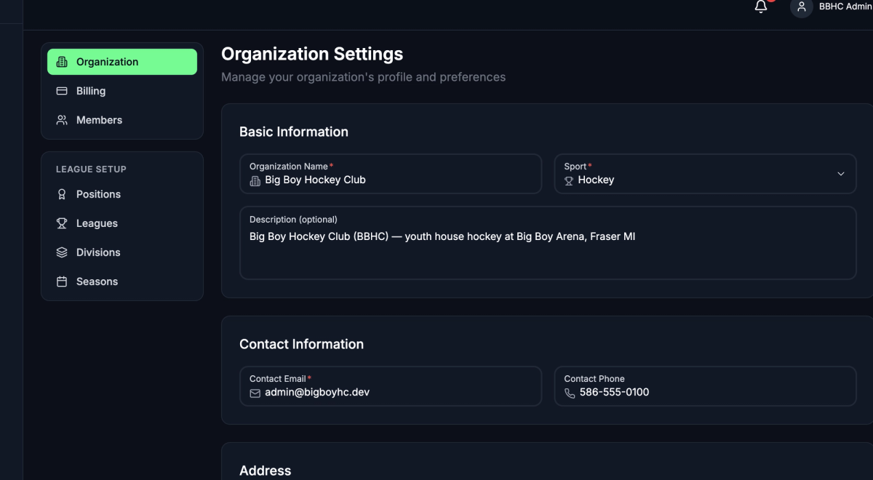The width and height of the screenshot is (873, 480).
Task: Click the Organization building icon in sidebar
Action: coord(62,62)
